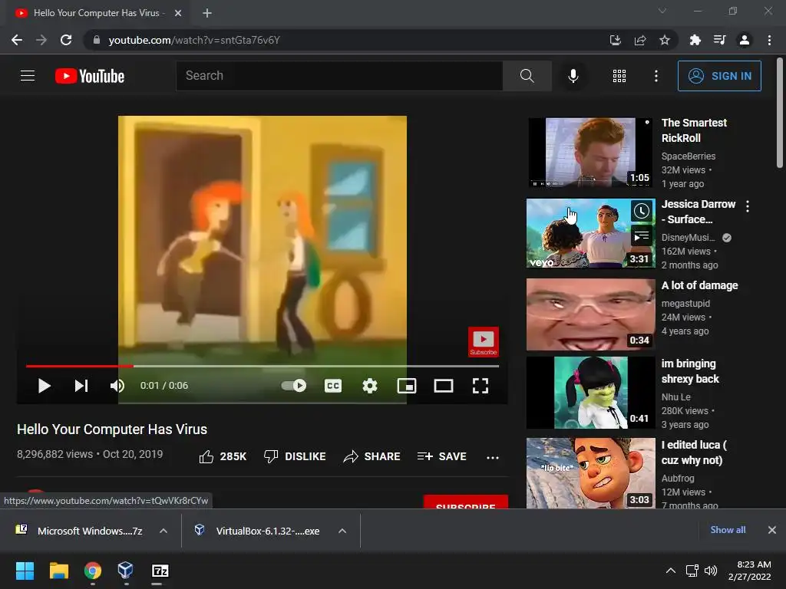The height and width of the screenshot is (589, 786).
Task: Open the Jessica Darrow Surface video title
Action: [698, 212]
